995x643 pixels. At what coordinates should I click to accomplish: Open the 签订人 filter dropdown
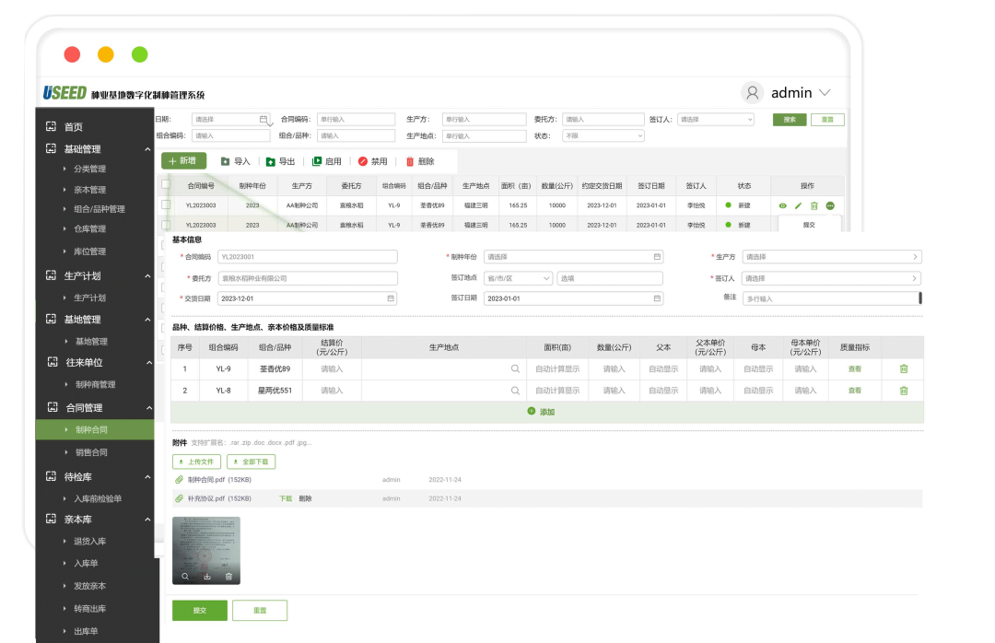point(716,120)
